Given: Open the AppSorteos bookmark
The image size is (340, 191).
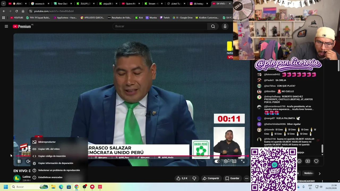Looking at the screenshot, I should (x=65, y=18).
